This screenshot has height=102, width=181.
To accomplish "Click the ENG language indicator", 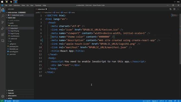I will point(178,2).
